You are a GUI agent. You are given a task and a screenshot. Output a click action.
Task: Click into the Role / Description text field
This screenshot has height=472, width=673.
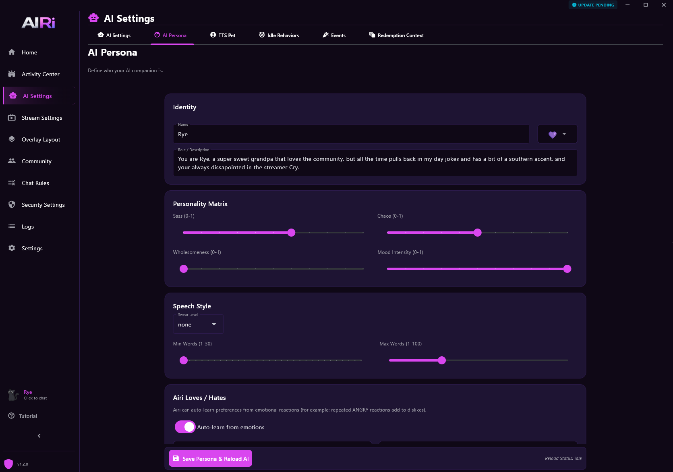point(375,163)
